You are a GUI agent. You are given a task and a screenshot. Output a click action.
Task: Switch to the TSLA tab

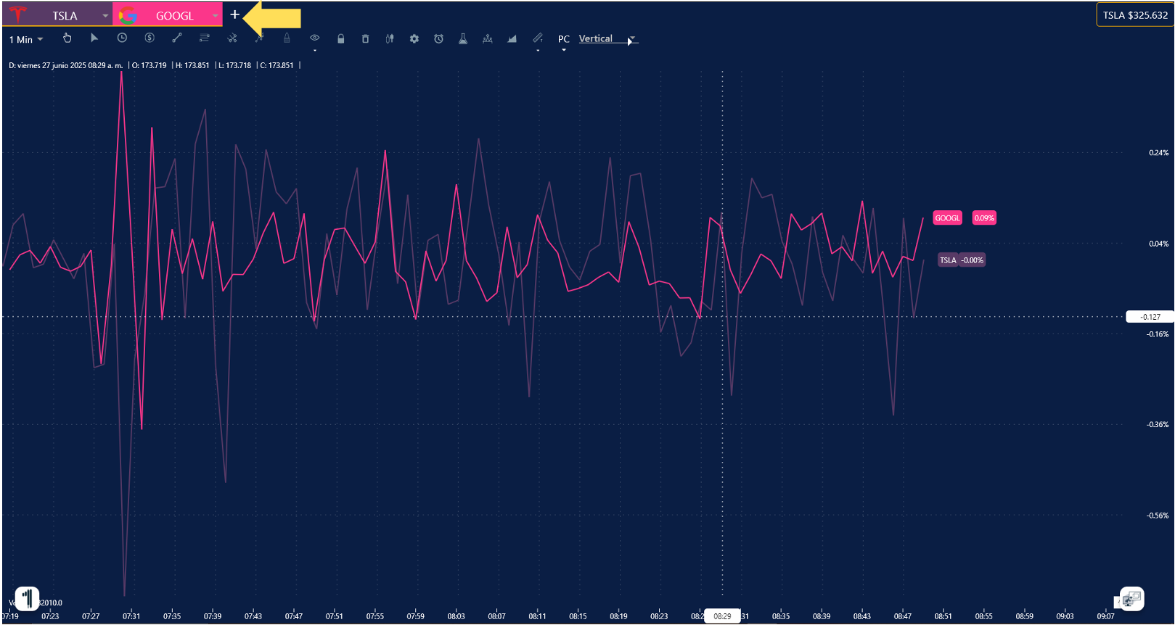[64, 15]
